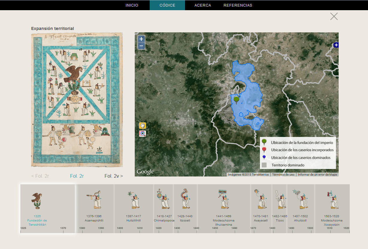This screenshot has height=249, width=368.
Task: Select the Itzcoatl ruler figure
Action: 185,199
